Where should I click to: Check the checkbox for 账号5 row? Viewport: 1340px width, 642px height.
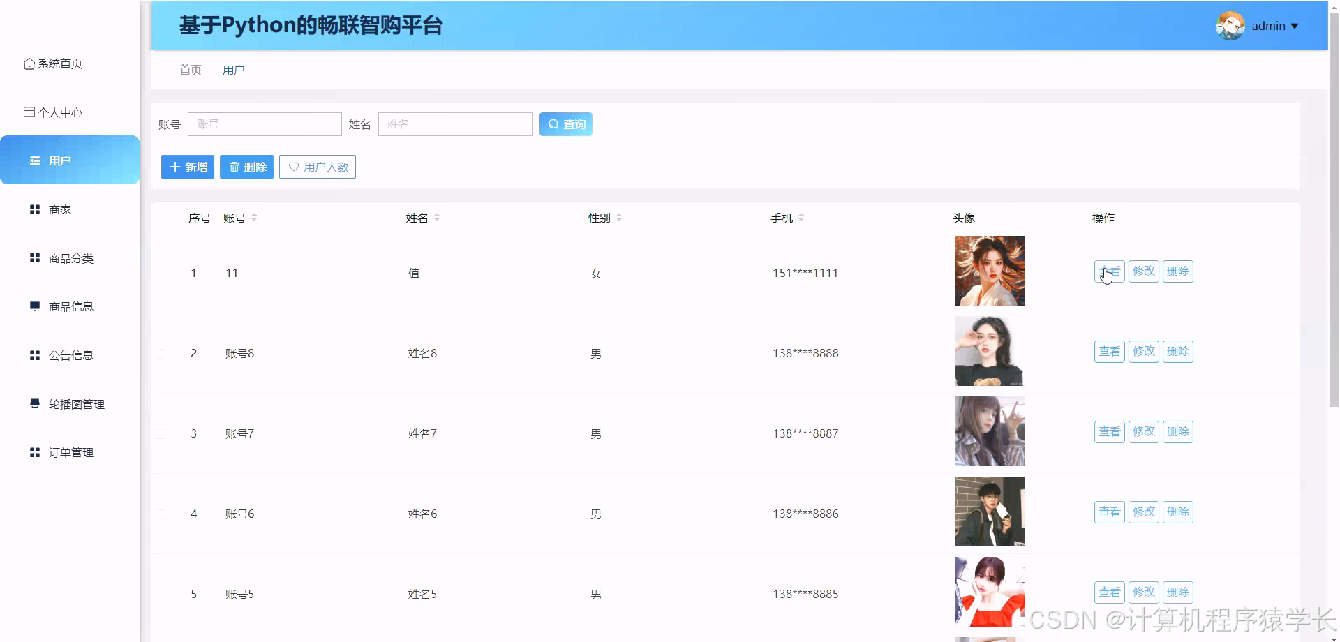161,595
